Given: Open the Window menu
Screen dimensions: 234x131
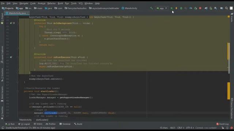Looking at the screenshot, I should point(88,3).
